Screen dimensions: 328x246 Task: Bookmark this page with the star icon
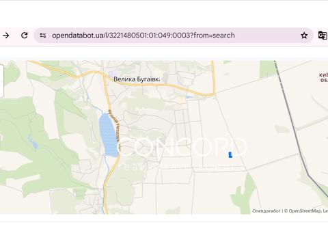[x=304, y=36]
